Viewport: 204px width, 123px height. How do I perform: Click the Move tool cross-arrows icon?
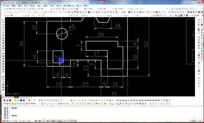186,9
